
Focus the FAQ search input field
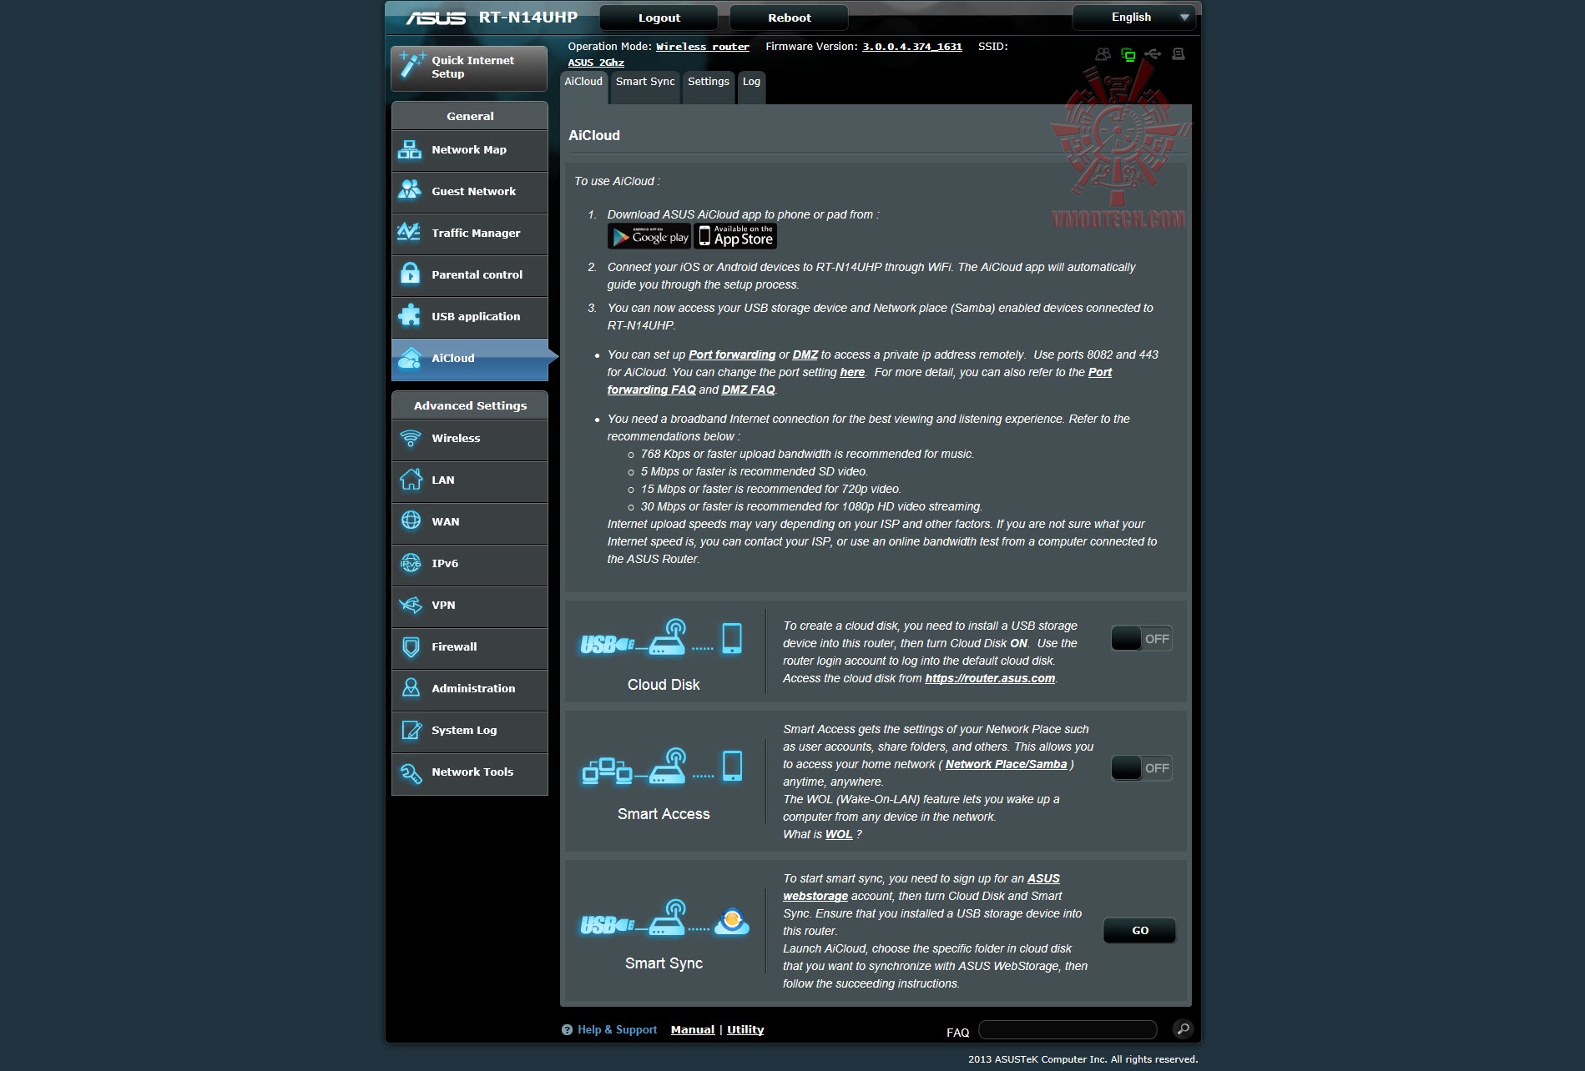(x=1068, y=1029)
